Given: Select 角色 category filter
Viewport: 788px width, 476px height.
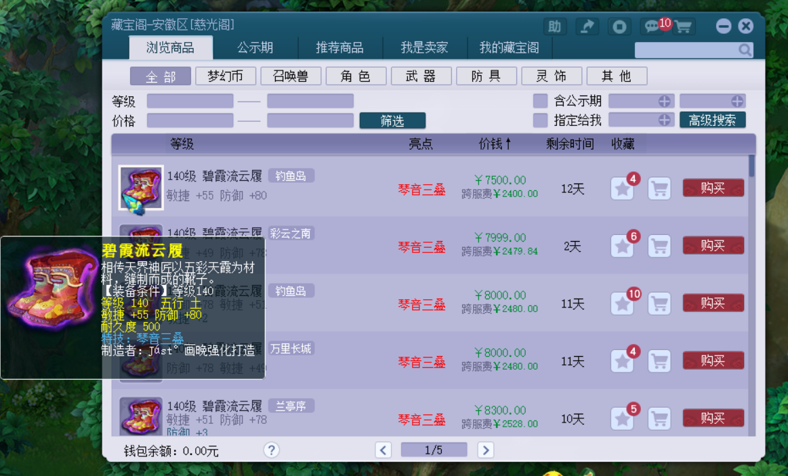Looking at the screenshot, I should point(356,77).
